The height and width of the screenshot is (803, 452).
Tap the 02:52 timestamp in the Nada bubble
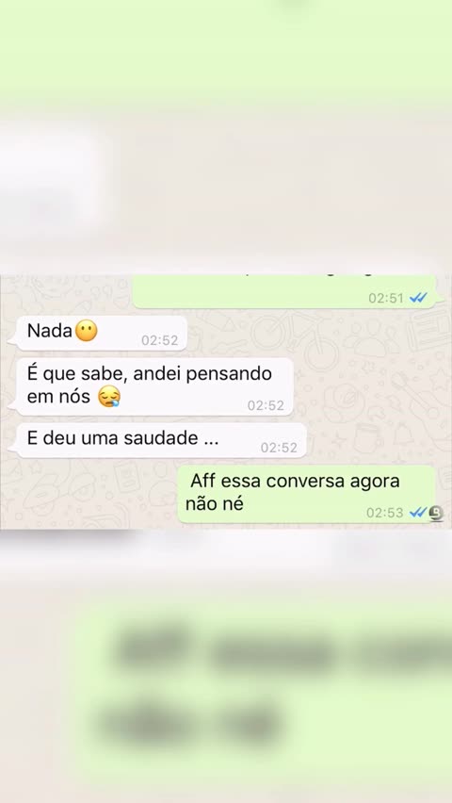[x=160, y=340]
